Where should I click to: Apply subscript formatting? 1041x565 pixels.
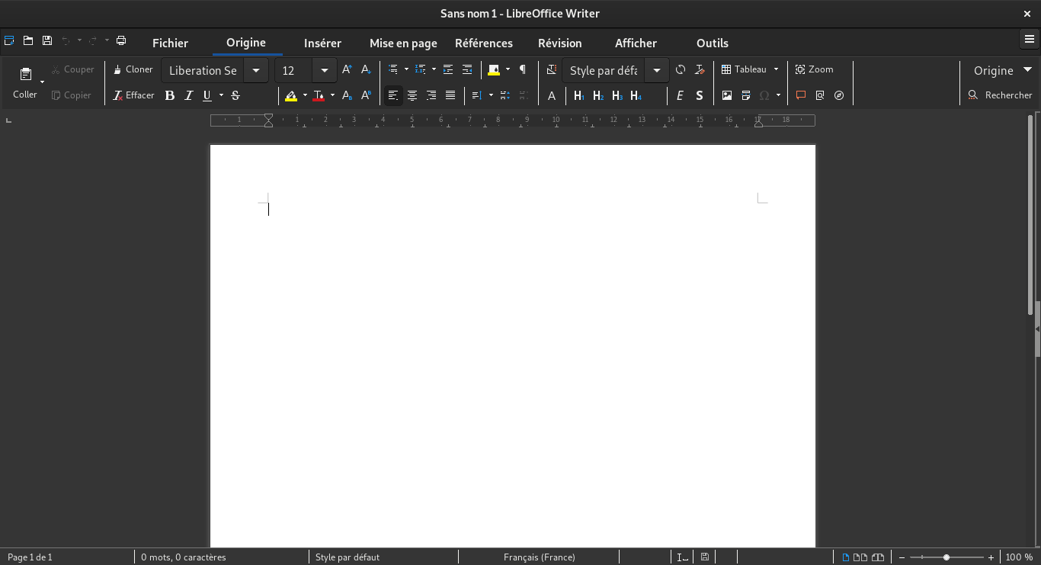click(x=347, y=95)
